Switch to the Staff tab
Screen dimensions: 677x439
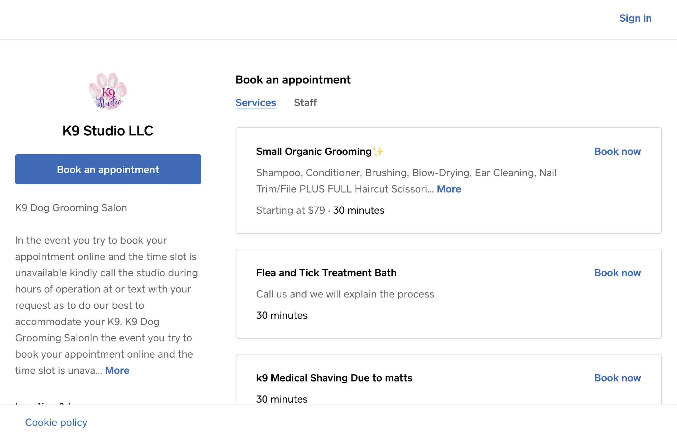point(305,102)
